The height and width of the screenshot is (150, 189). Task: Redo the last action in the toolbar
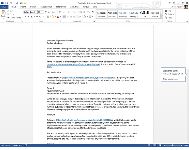(17, 3)
